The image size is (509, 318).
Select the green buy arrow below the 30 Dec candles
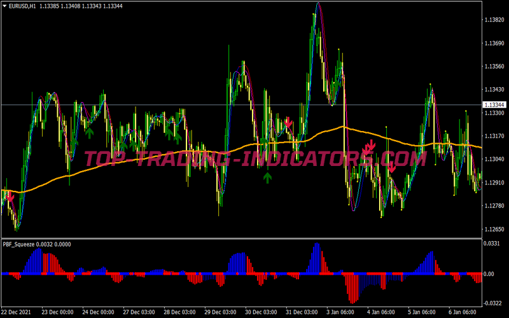(267, 178)
